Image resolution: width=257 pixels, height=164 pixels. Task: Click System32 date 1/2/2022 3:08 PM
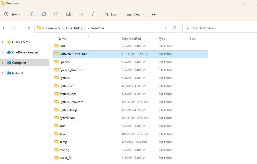coord(133,86)
